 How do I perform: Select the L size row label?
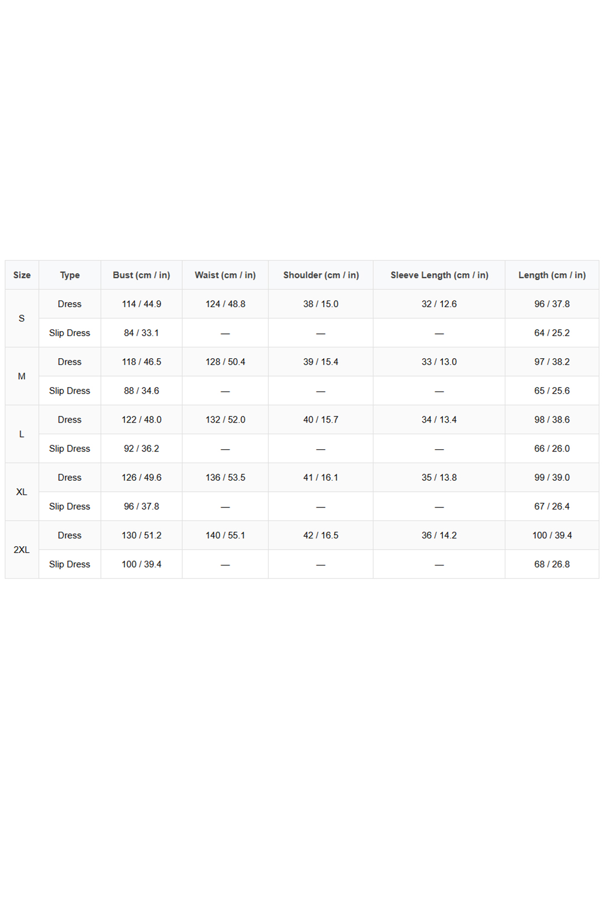click(22, 434)
